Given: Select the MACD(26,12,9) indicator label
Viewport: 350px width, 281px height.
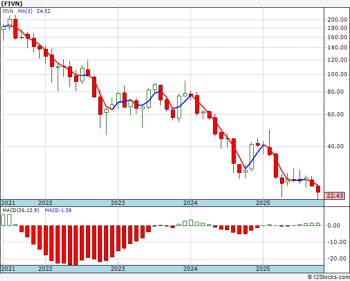Looking at the screenshot, I should pos(21,210).
